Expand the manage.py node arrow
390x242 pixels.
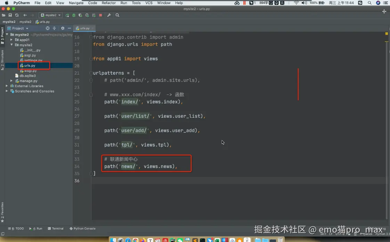tap(11, 81)
